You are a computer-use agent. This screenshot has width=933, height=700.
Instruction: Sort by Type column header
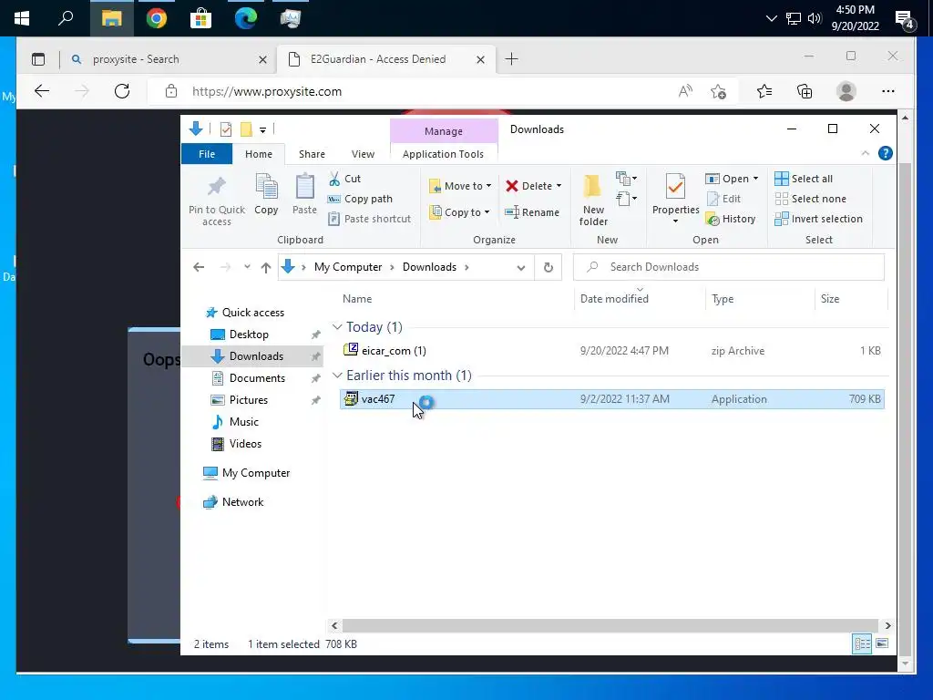(x=723, y=299)
